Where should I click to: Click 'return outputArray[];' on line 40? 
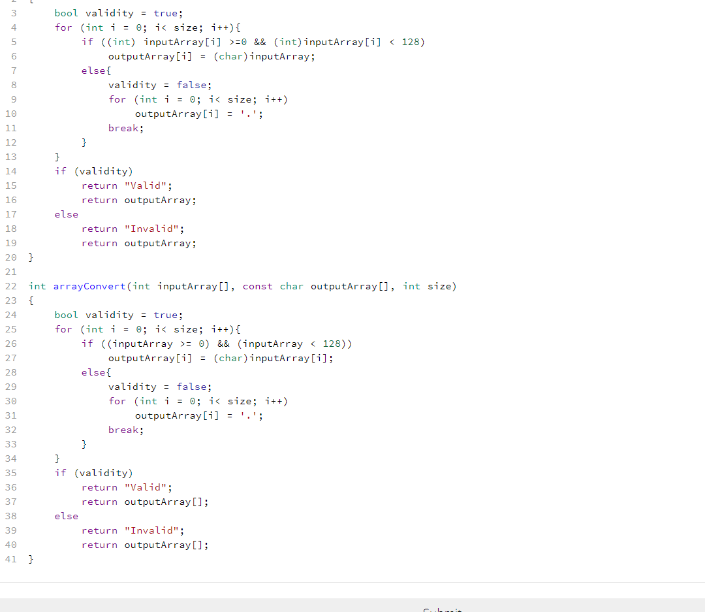(145, 545)
